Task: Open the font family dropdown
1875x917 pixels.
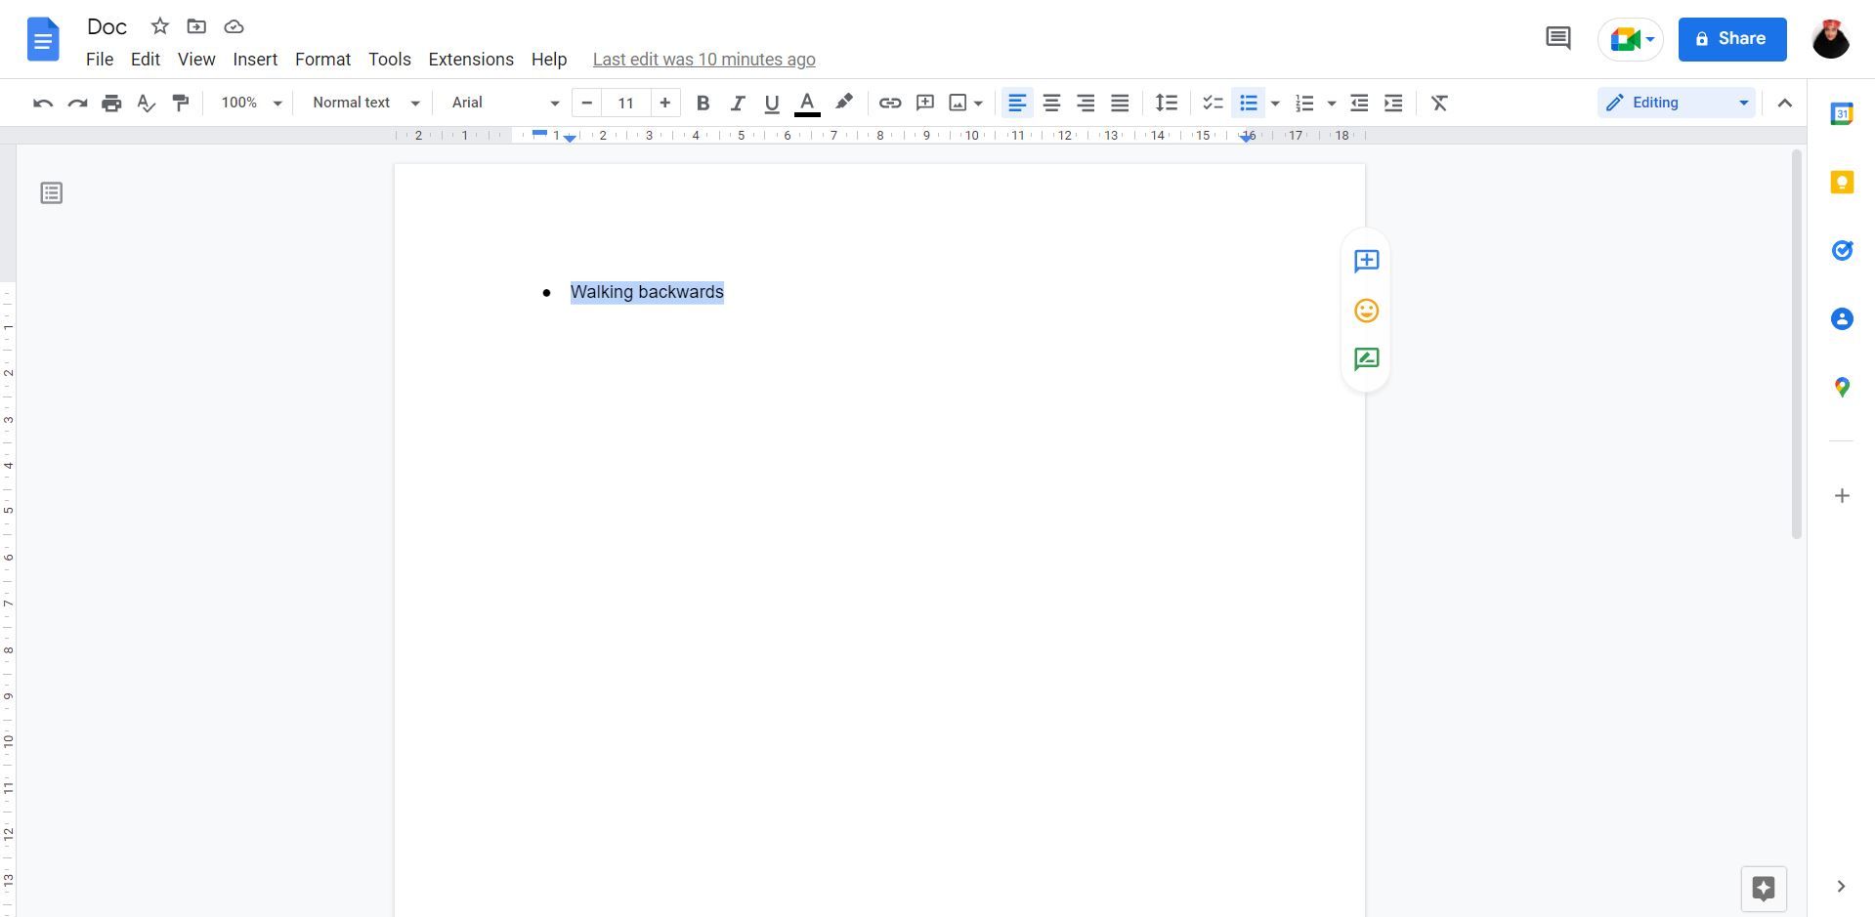Action: [x=503, y=103]
